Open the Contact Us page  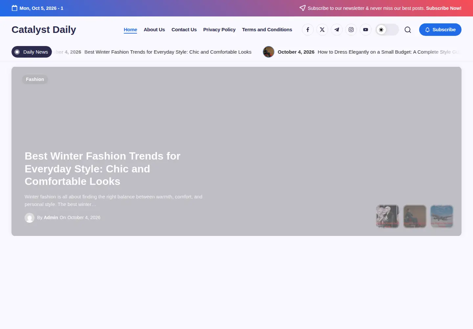pos(184,30)
